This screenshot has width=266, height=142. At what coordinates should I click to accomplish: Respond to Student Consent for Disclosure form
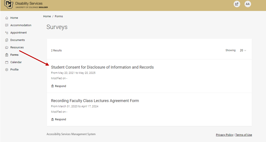click(x=58, y=86)
